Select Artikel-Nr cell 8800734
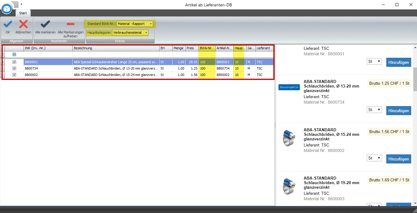Image resolution: width=417 pixels, height=213 pixels. 224,68
